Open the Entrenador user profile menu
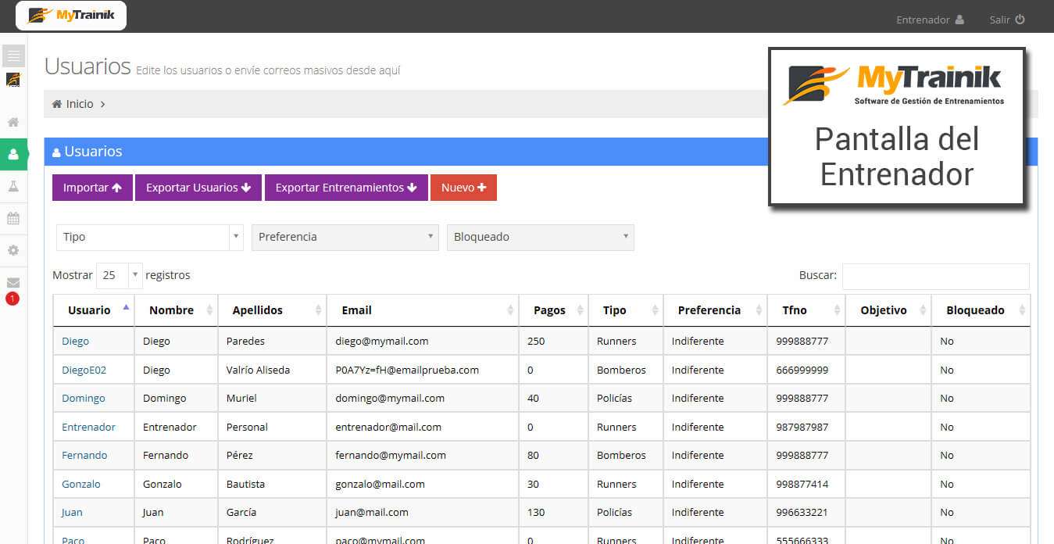This screenshot has height=544, width=1054. [x=930, y=20]
